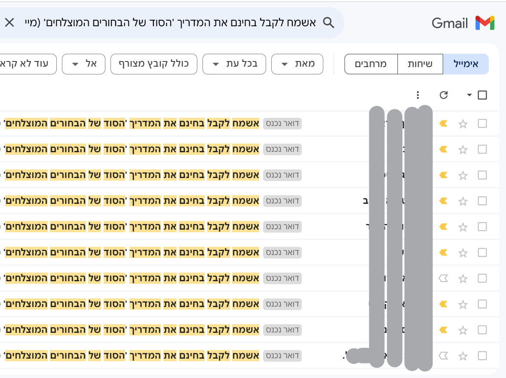This screenshot has height=378, width=506.
Task: Click the 'כולל קובץ מצורף' attachment filter
Action: coord(154,64)
